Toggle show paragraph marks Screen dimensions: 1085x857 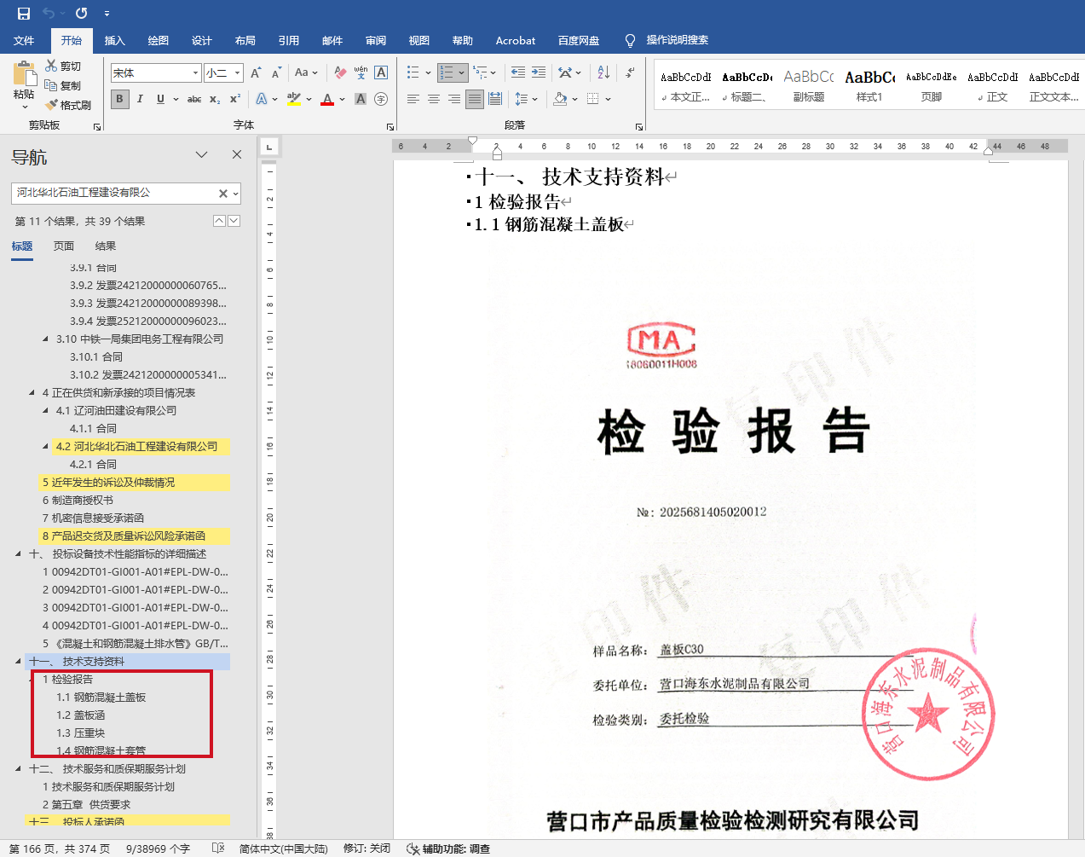630,73
